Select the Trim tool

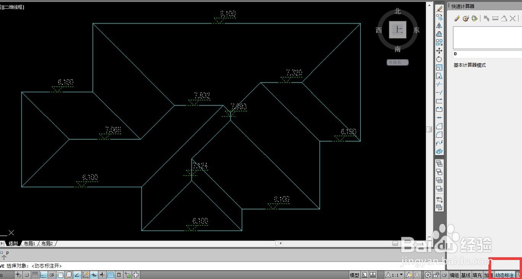click(439, 84)
